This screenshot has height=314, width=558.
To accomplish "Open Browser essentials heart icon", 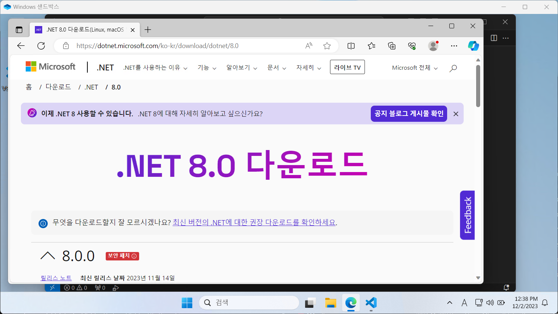I will (x=412, y=46).
